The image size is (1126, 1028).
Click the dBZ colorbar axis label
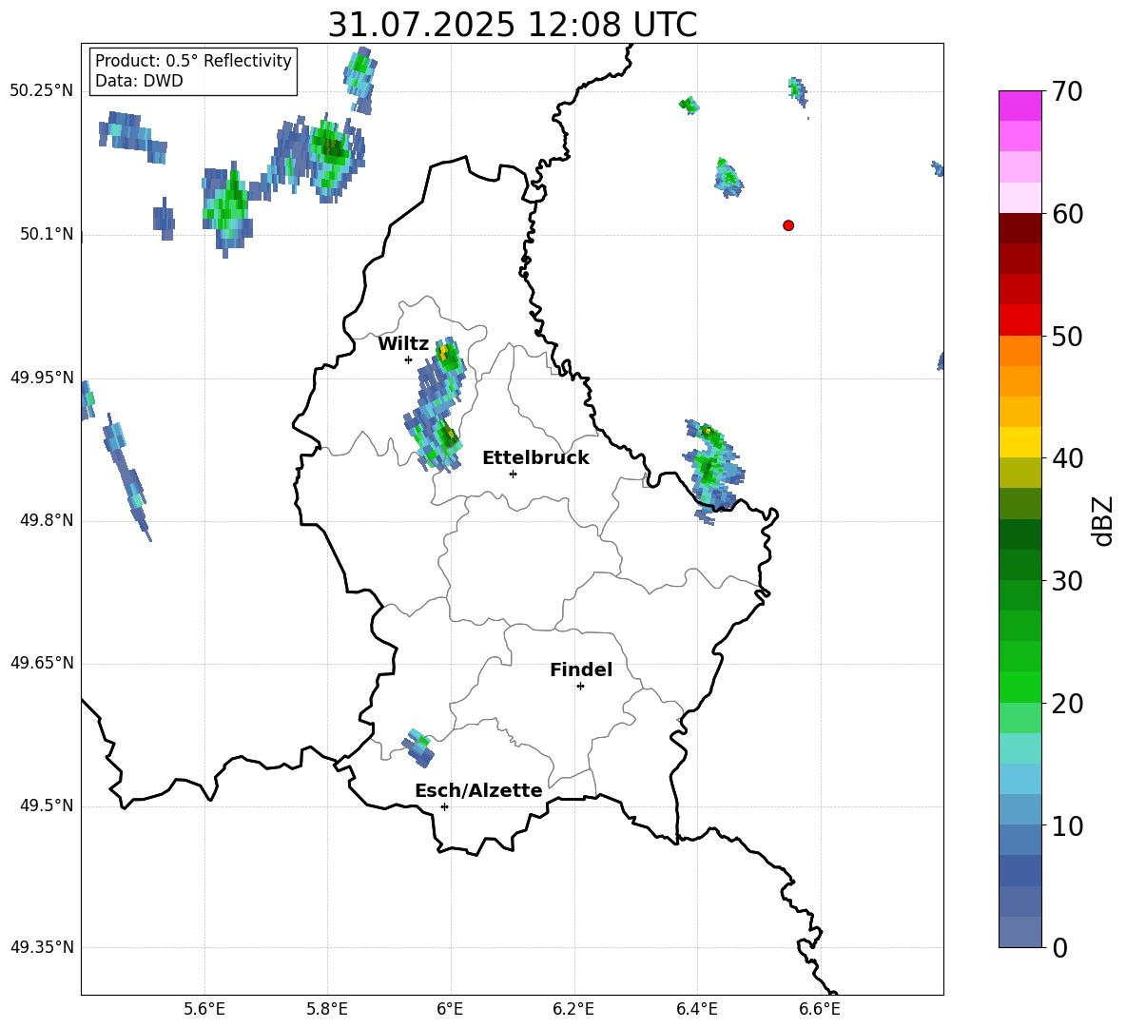point(1101,520)
